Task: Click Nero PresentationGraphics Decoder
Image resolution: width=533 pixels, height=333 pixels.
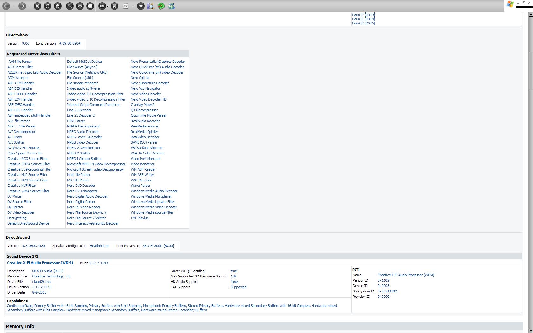Action: (x=158, y=62)
